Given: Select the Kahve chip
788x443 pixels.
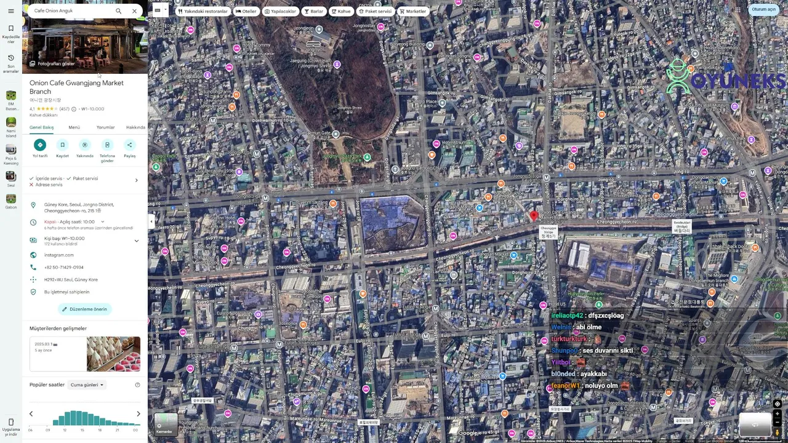Looking at the screenshot, I should pyautogui.click(x=341, y=11).
